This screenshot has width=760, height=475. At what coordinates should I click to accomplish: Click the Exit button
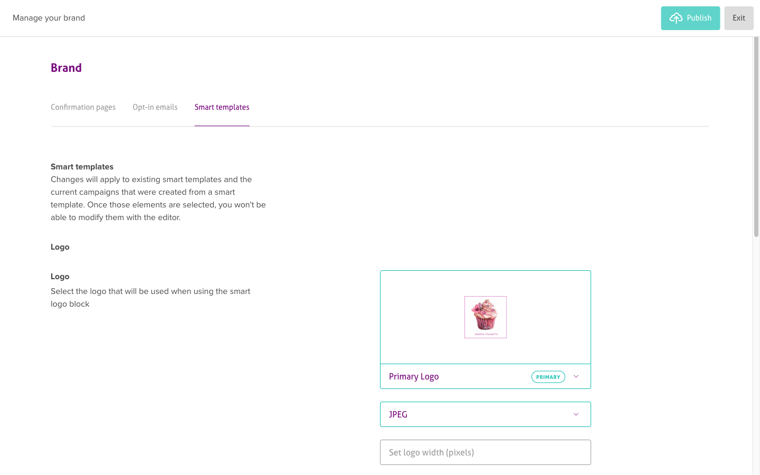pyautogui.click(x=739, y=18)
